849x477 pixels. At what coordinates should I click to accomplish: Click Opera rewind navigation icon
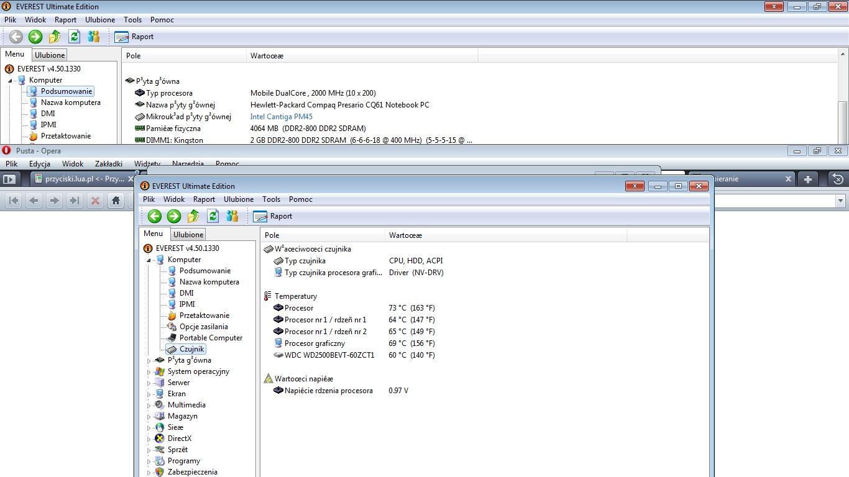click(x=14, y=201)
